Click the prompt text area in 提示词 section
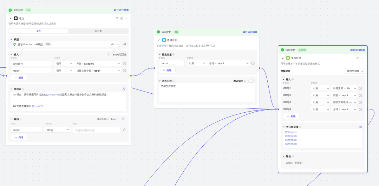The height and width of the screenshot is (186, 379). 68,101
